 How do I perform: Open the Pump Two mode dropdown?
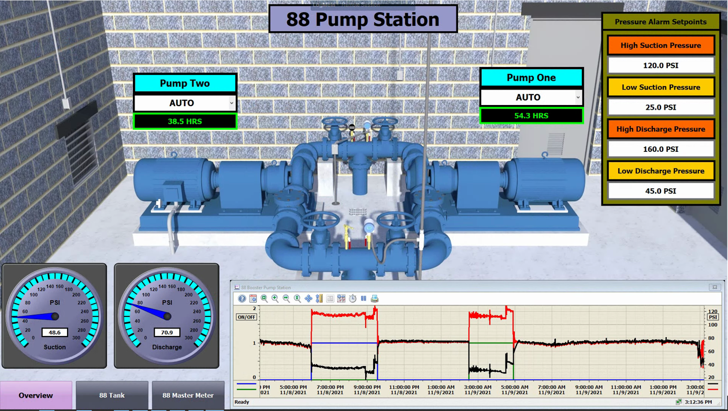pos(231,103)
